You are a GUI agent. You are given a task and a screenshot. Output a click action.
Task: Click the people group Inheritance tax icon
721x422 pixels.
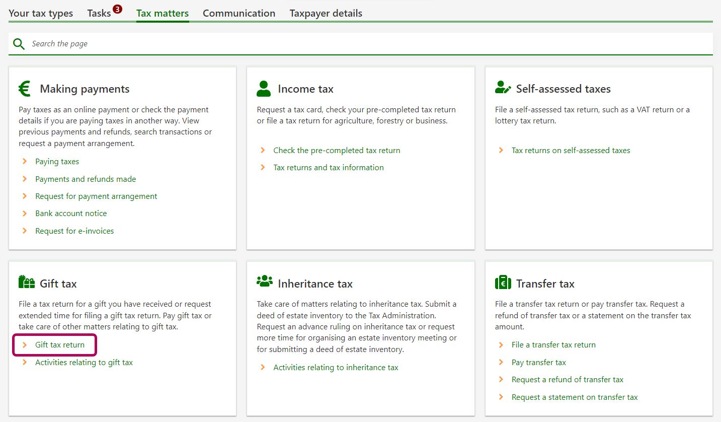coord(264,282)
